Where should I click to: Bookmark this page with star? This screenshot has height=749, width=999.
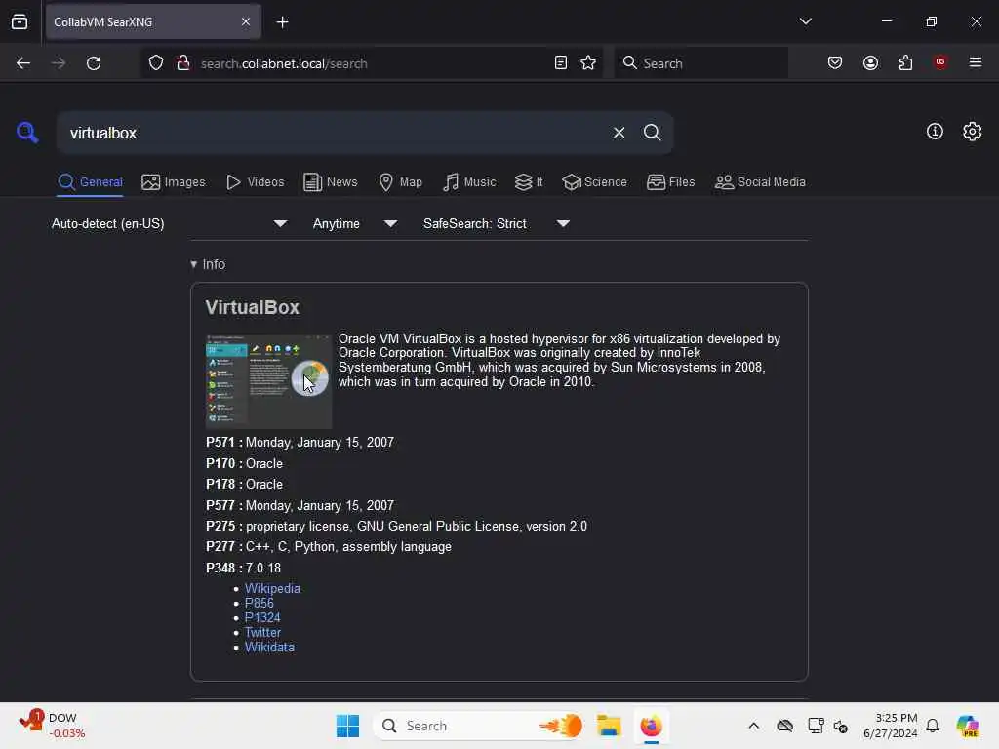pos(588,63)
